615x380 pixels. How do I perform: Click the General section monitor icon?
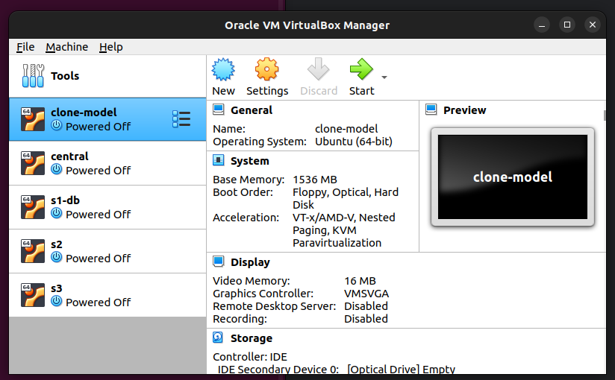click(x=219, y=110)
